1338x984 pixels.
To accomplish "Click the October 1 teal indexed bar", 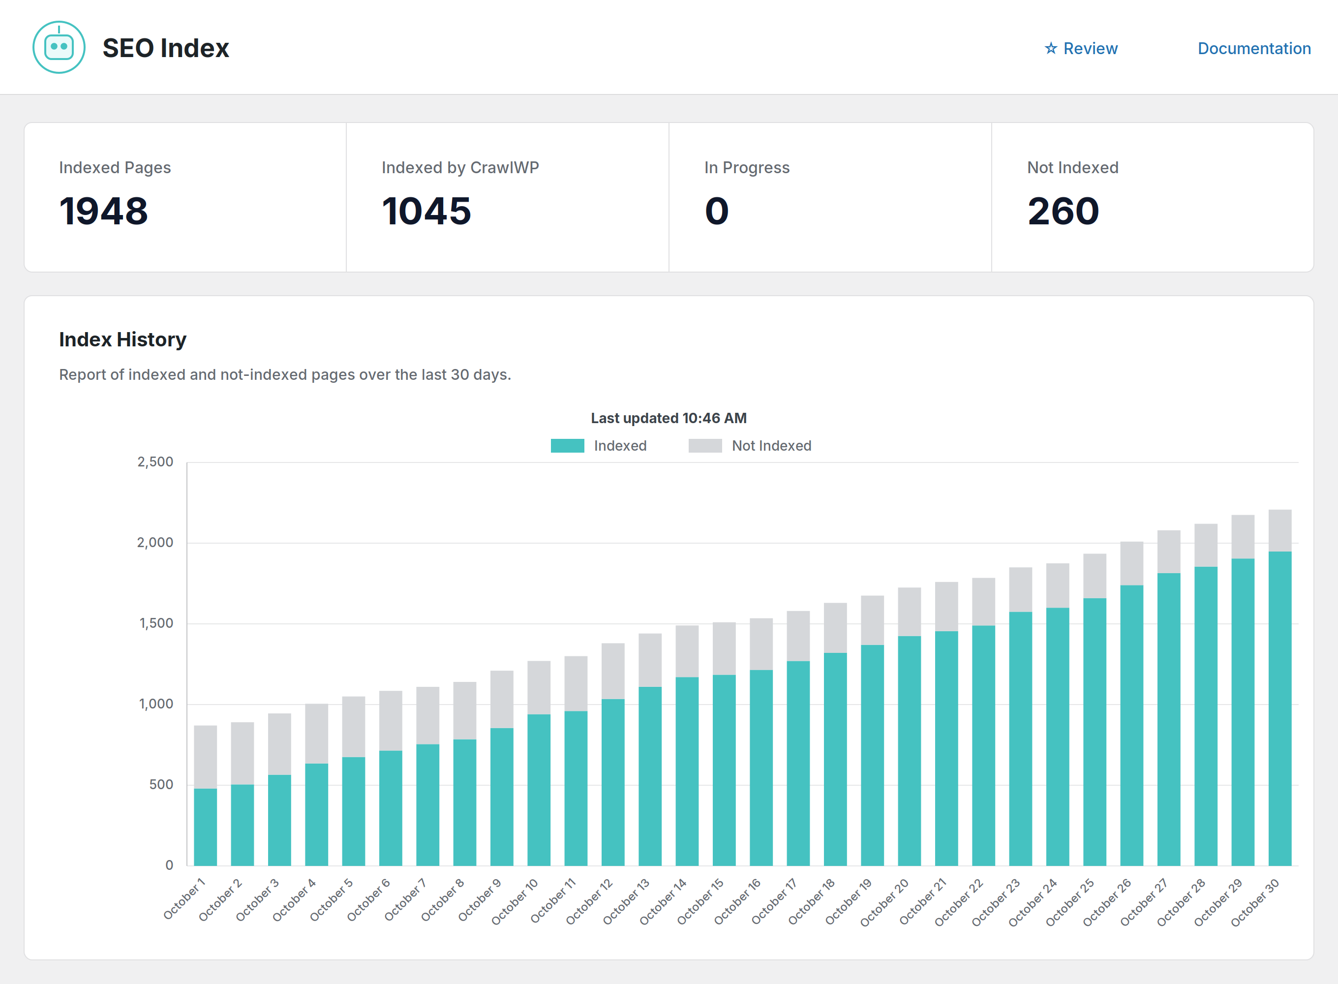I will click(x=206, y=828).
